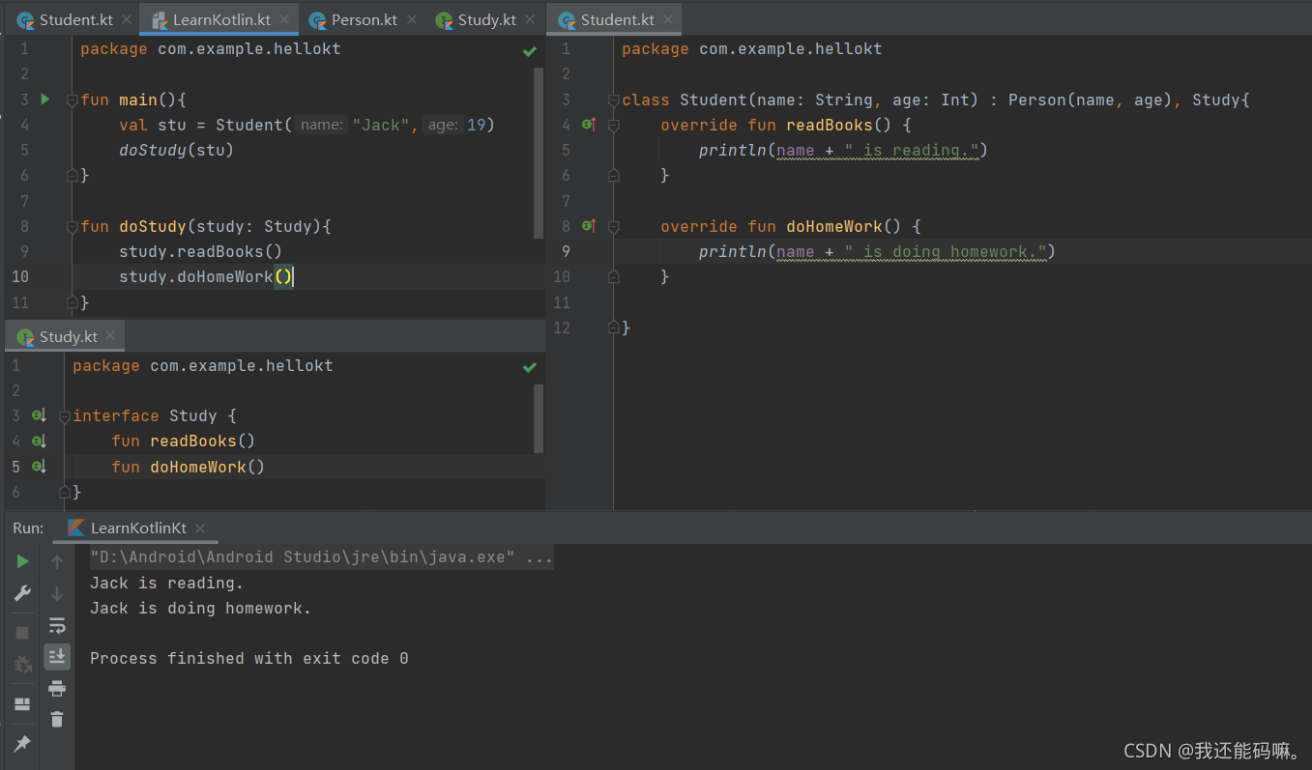The image size is (1312, 770).
Task: Close the Study.kt tab in lower-left pane
Action: [x=110, y=335]
